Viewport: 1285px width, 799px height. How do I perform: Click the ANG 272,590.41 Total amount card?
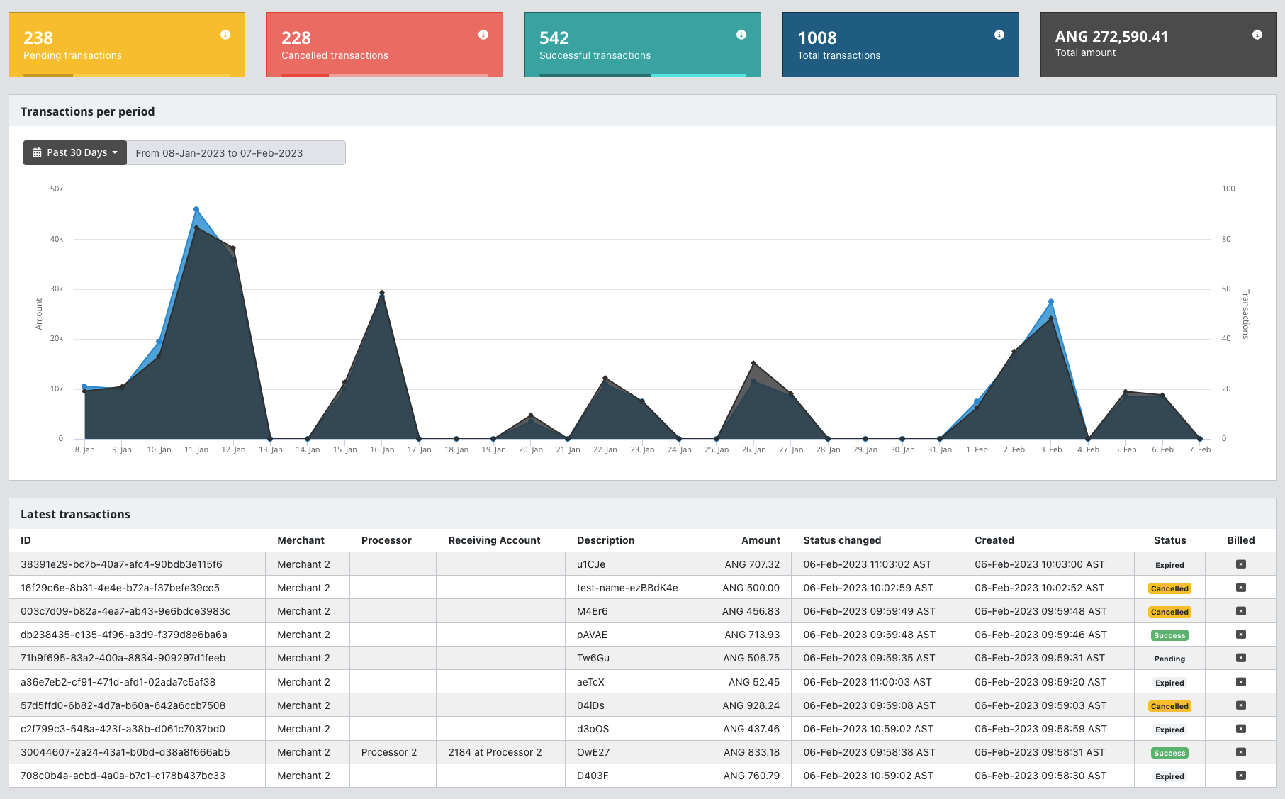1158,45
